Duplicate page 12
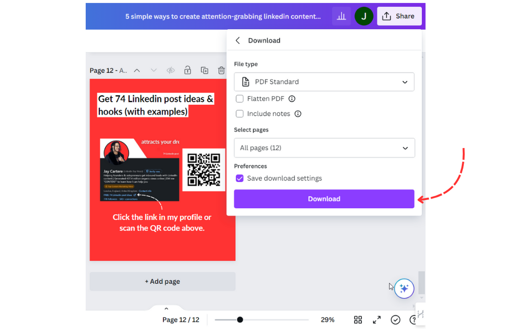 [x=204, y=71]
